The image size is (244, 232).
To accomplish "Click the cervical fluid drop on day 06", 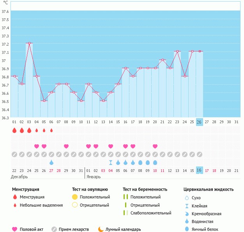I will click(51, 162).
